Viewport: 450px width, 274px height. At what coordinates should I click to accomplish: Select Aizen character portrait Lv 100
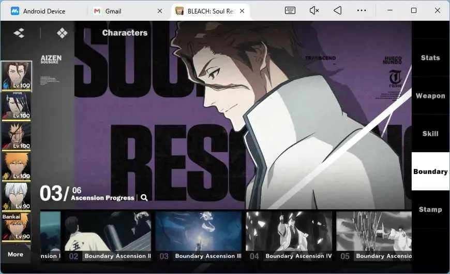pos(17,76)
